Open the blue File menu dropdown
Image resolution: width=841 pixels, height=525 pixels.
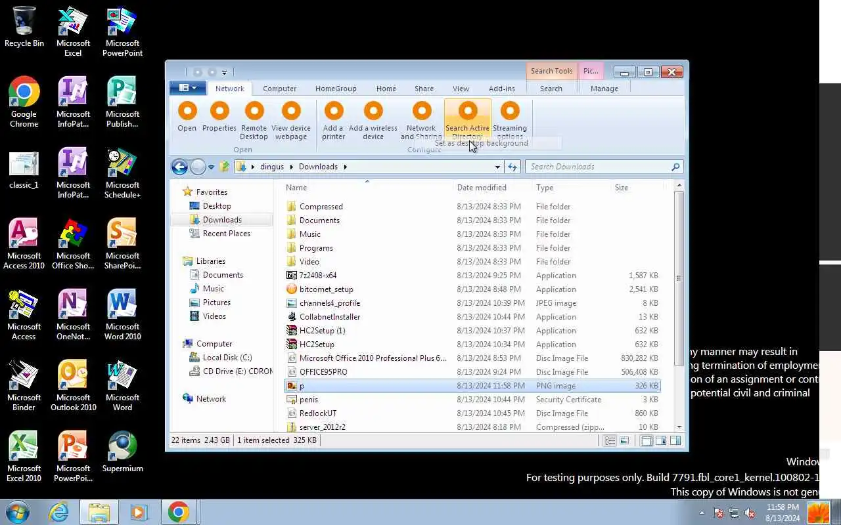click(x=188, y=88)
